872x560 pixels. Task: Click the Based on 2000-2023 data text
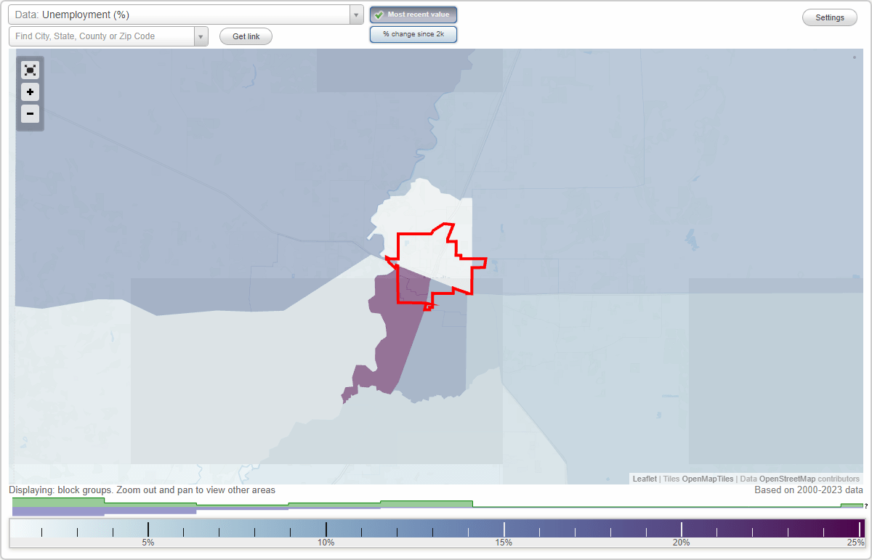pyautogui.click(x=809, y=490)
